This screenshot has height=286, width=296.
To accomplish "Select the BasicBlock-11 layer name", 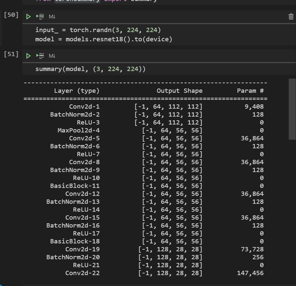I will [x=75, y=186].
